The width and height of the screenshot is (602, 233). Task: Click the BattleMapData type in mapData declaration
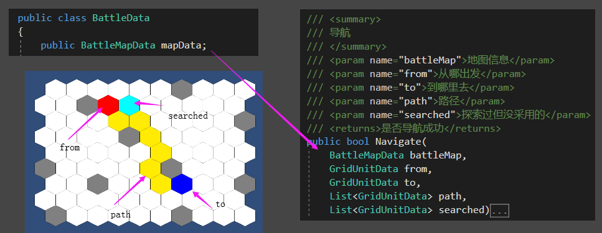pyautogui.click(x=118, y=45)
